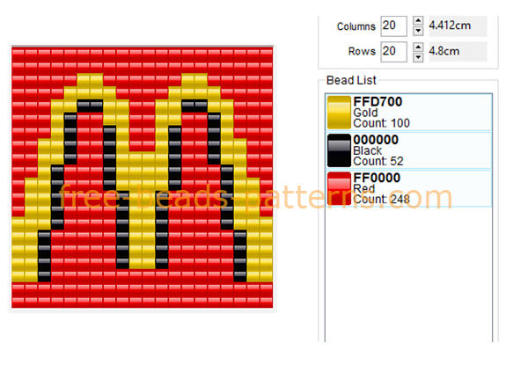Click the Columns input field showing 20
The image size is (528, 387).
[393, 26]
